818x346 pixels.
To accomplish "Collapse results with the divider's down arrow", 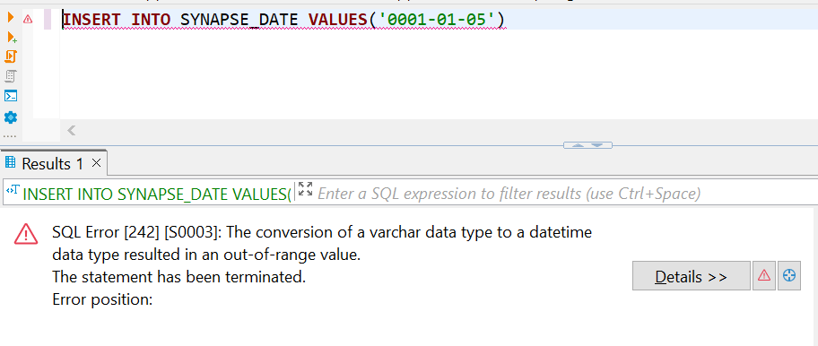I will click(597, 145).
